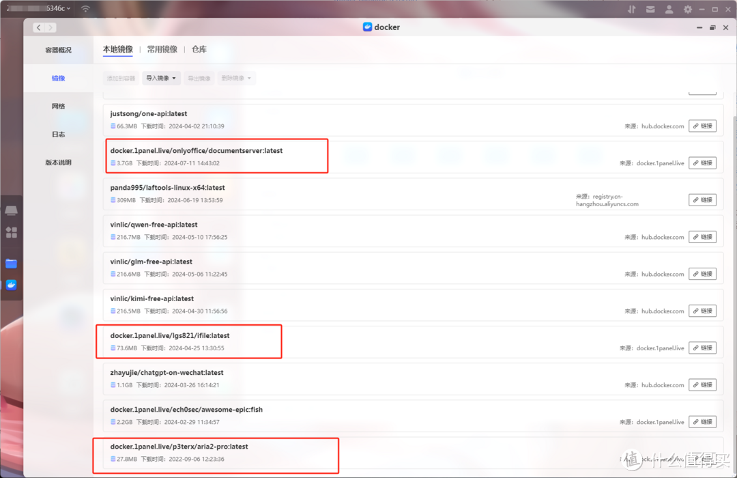Click the 2.2GB size of awesome-epic image
737x478 pixels.
pyautogui.click(x=125, y=422)
